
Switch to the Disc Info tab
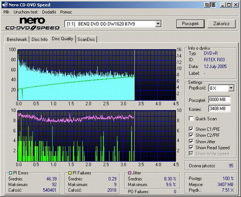39,39
